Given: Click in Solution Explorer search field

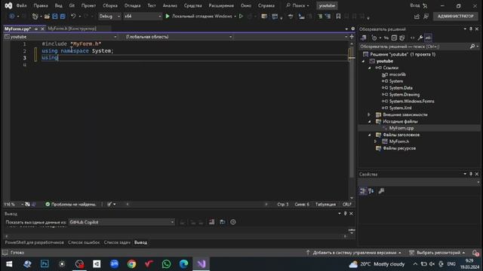Looking at the screenshot, I should [x=414, y=47].
